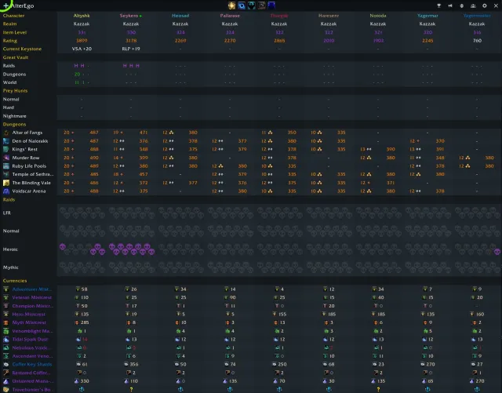Click the Myth Mistcrest currency icon
Screen dimensions: 502x393
(6, 322)
